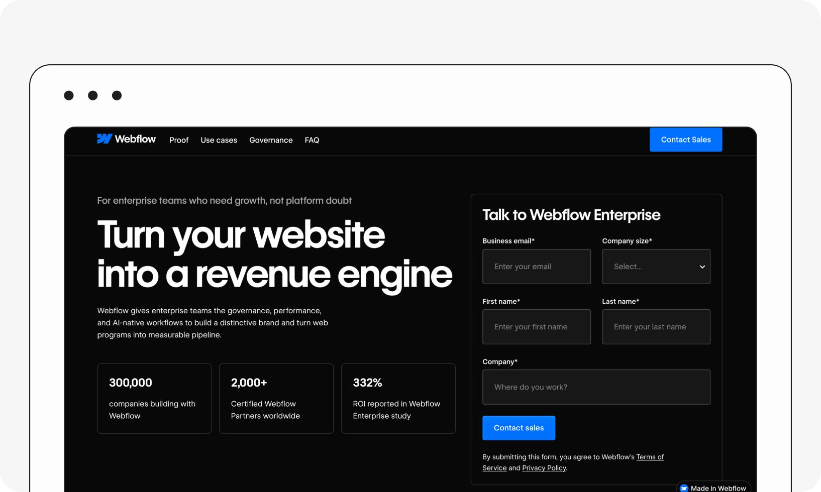Select the Last name field
The height and width of the screenshot is (492, 821).
coord(656,327)
